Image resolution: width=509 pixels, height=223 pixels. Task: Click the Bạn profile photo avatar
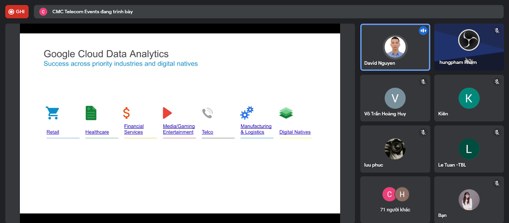[469, 200]
